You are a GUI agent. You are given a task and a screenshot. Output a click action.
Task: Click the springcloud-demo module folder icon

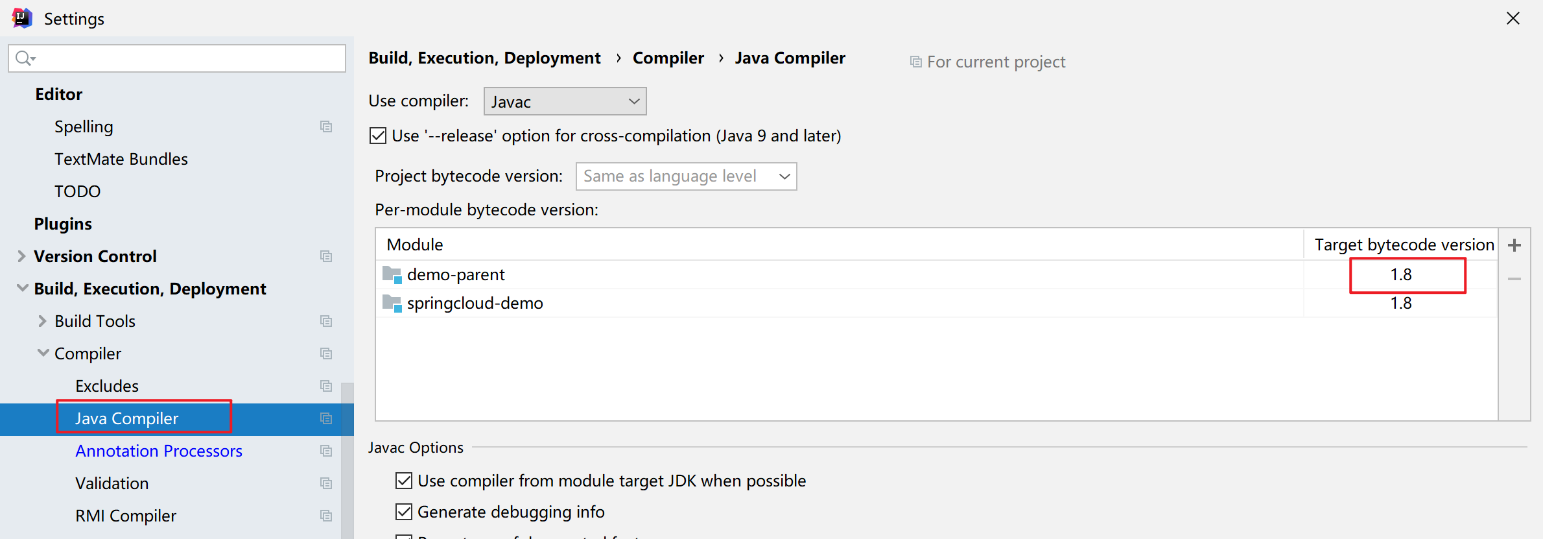392,304
